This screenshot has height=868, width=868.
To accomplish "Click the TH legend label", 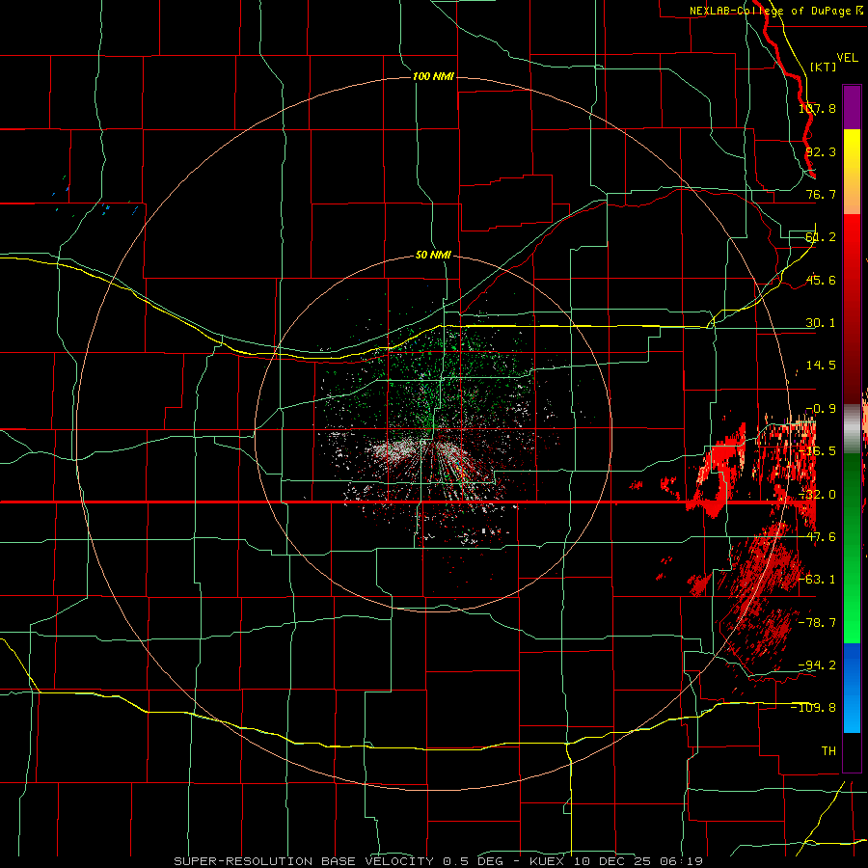I will [x=828, y=751].
